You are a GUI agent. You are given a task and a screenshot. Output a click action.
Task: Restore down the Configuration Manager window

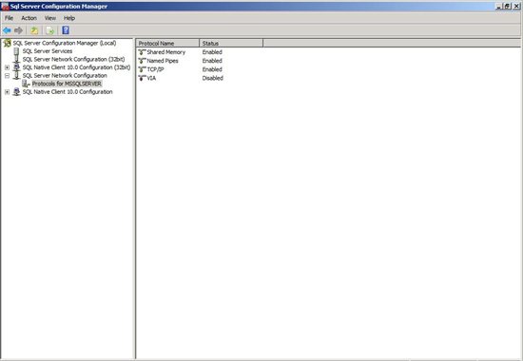tap(508, 6)
